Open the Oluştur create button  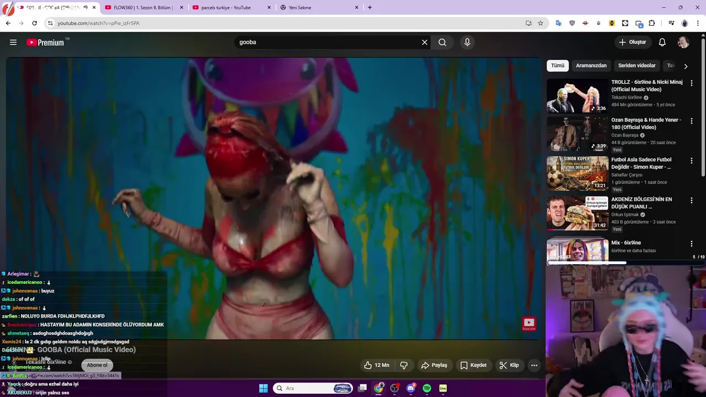click(633, 42)
